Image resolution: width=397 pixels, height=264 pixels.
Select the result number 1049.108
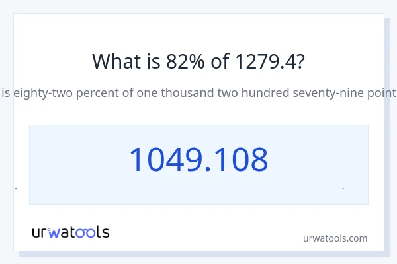198,160
